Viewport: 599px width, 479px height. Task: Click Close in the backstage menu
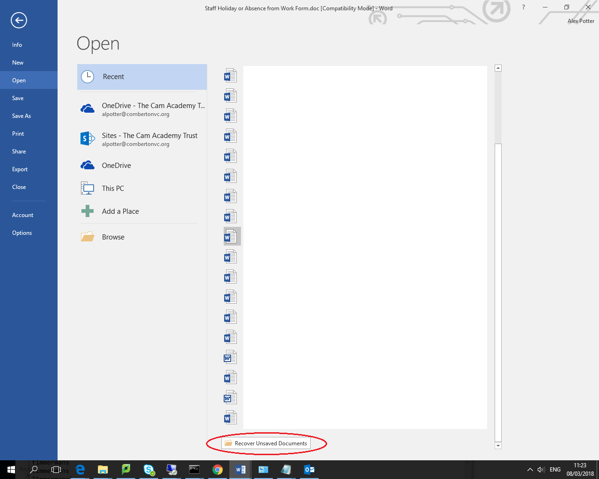pyautogui.click(x=29, y=187)
